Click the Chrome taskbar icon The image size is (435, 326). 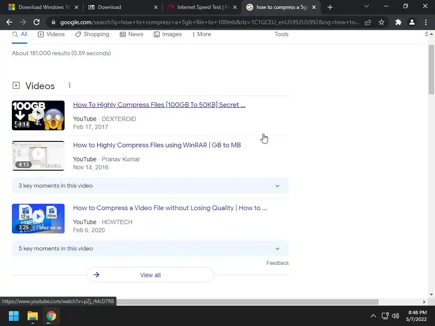51,316
